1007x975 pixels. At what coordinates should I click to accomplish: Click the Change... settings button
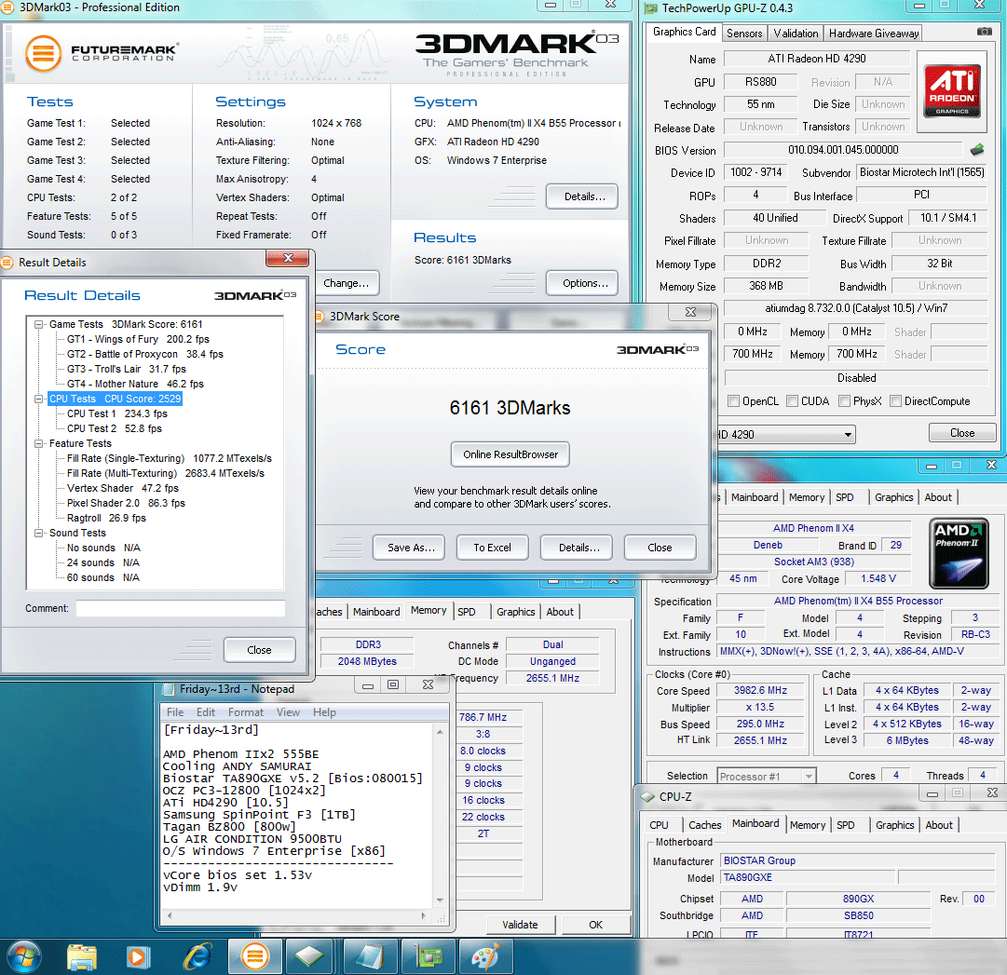tap(347, 283)
